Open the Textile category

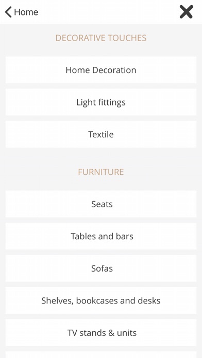[101, 134]
